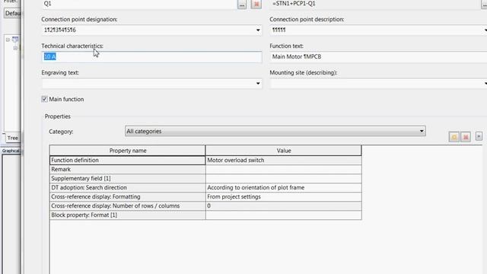Expand the nested tree node in the left panel

(15, 48)
